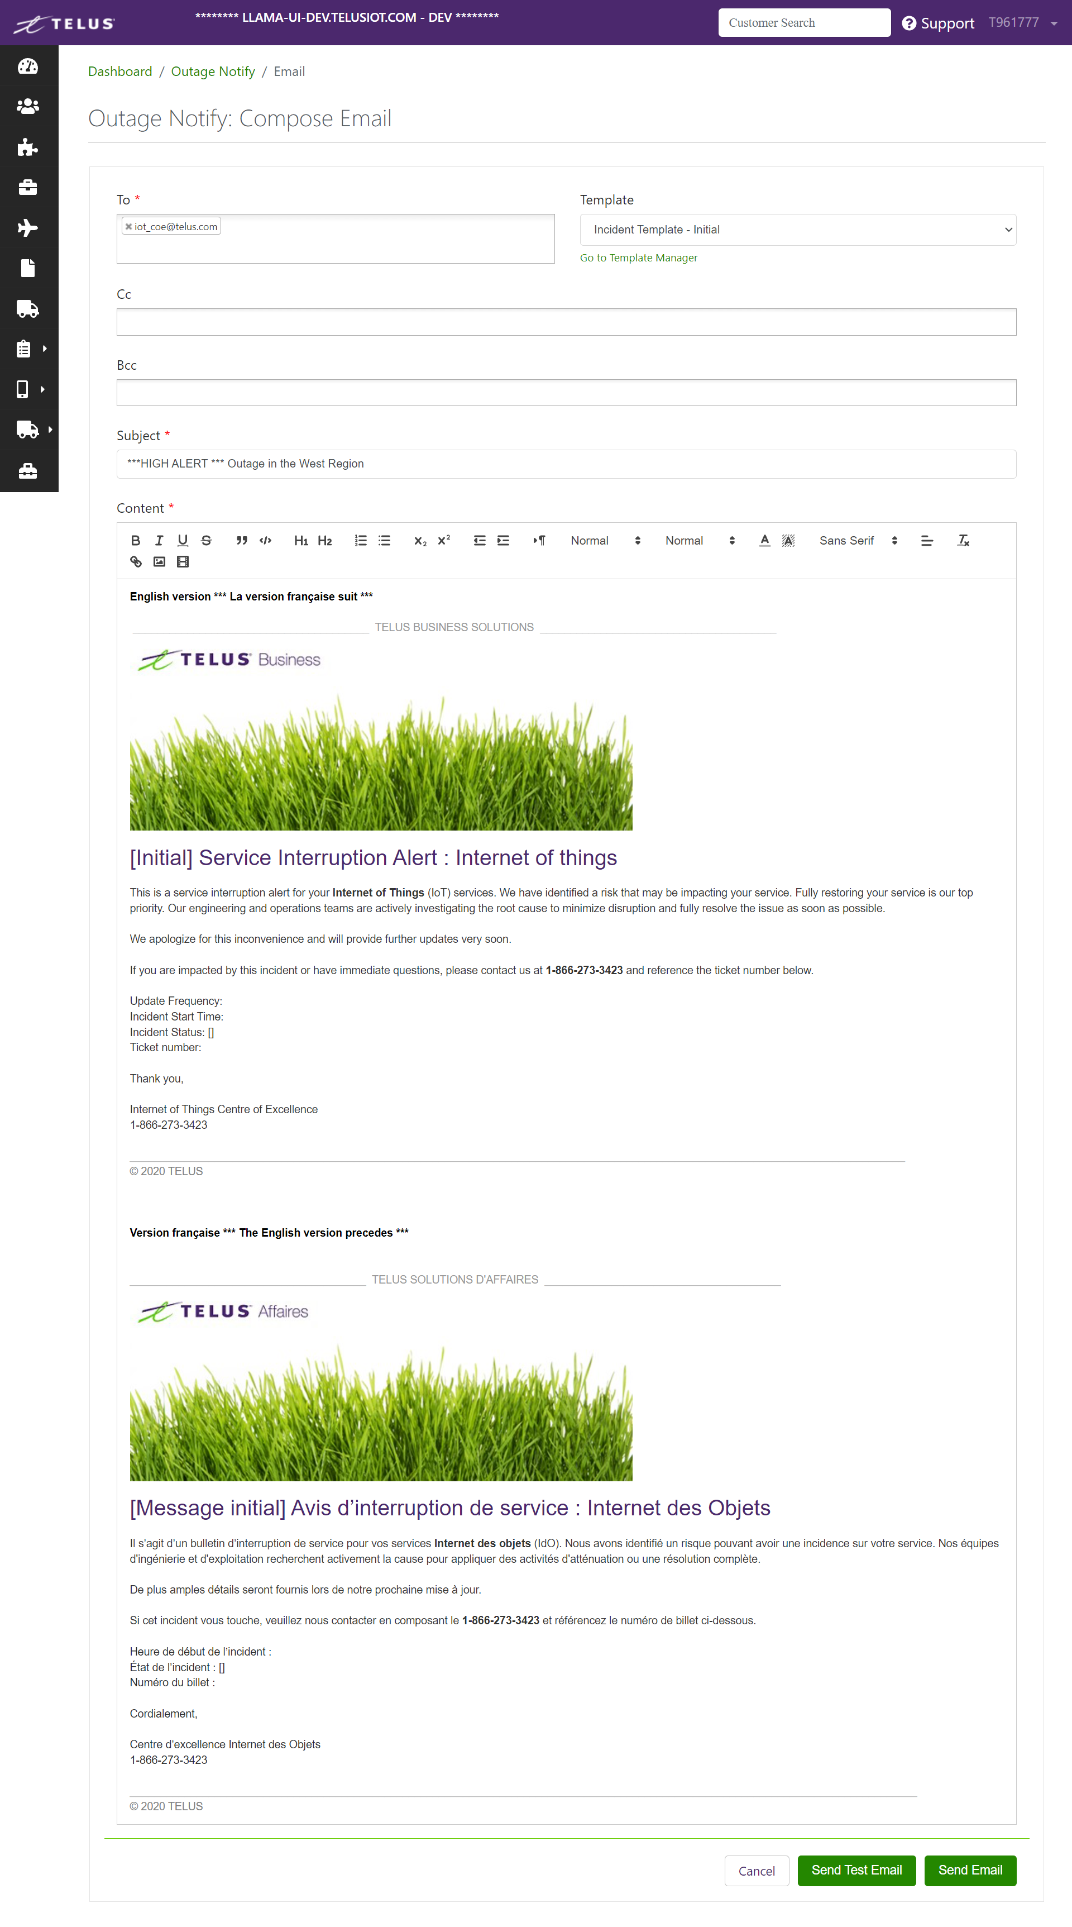1072x1927 pixels.
Task: Open user menu T961777
Action: pyautogui.click(x=1023, y=22)
